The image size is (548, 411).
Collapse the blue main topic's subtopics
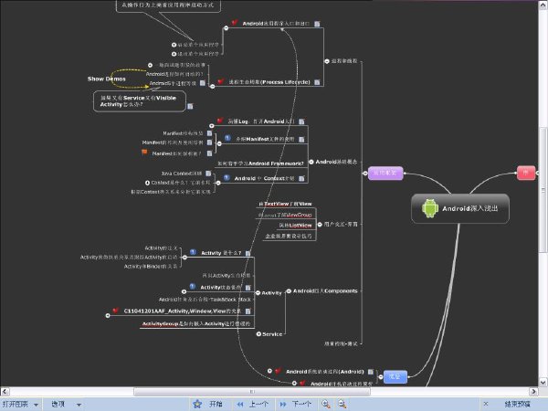(x=381, y=377)
